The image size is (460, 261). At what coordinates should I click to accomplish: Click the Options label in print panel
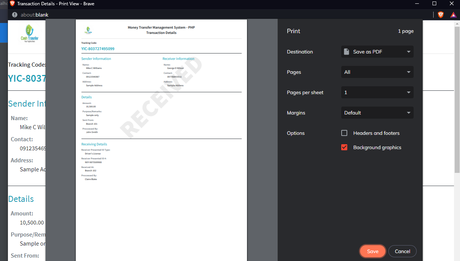click(x=296, y=133)
